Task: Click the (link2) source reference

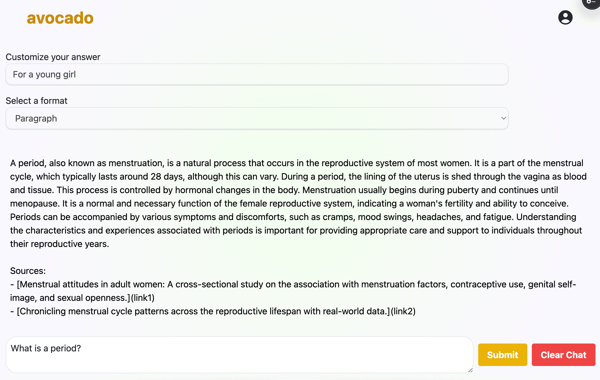Action: (403, 311)
